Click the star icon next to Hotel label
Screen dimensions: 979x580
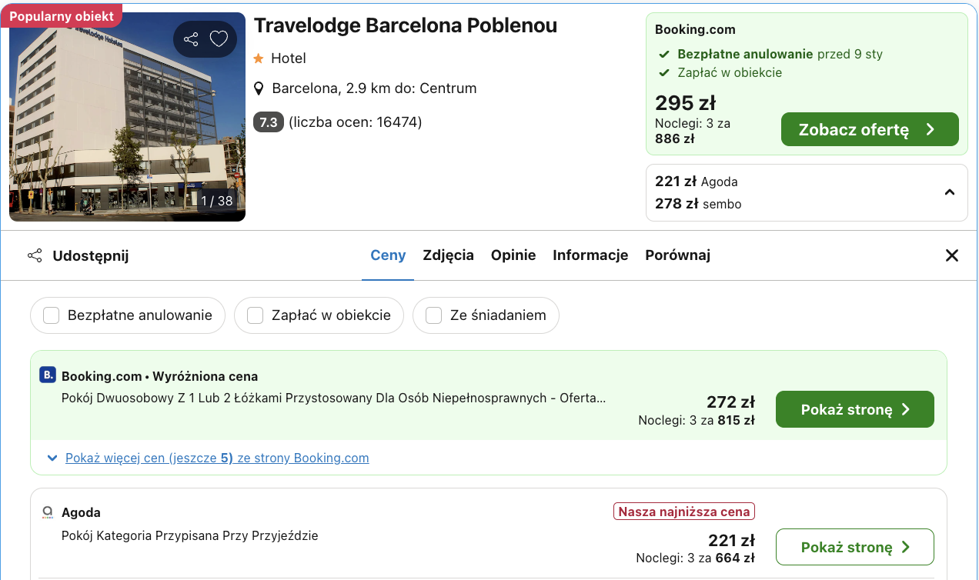258,58
